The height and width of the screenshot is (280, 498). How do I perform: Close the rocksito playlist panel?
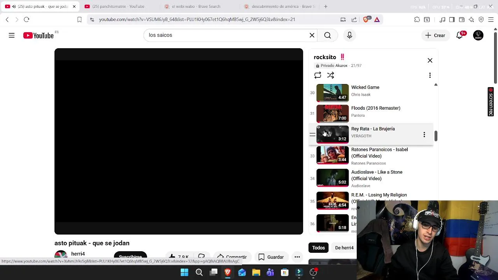click(x=430, y=61)
